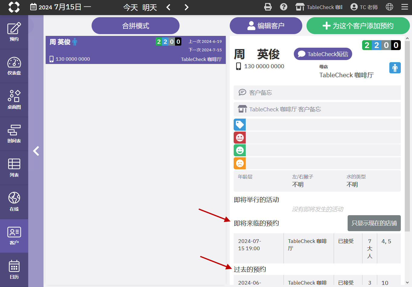Image resolution: width=412 pixels, height=287 pixels.
Task: Click 水的类型 value 不明
Action: click(352, 185)
